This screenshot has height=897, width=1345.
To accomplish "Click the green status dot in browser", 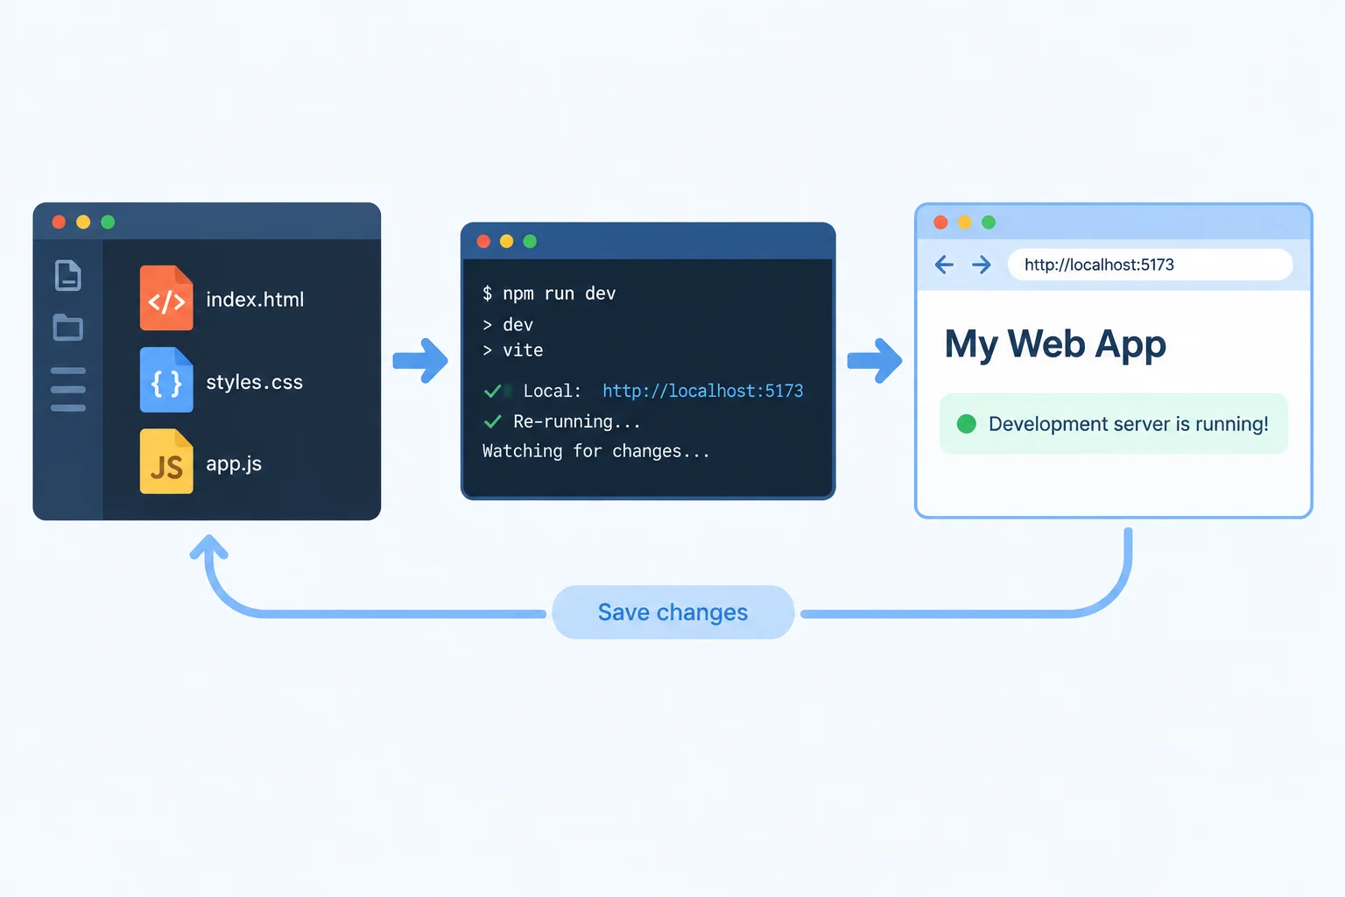I will point(967,424).
